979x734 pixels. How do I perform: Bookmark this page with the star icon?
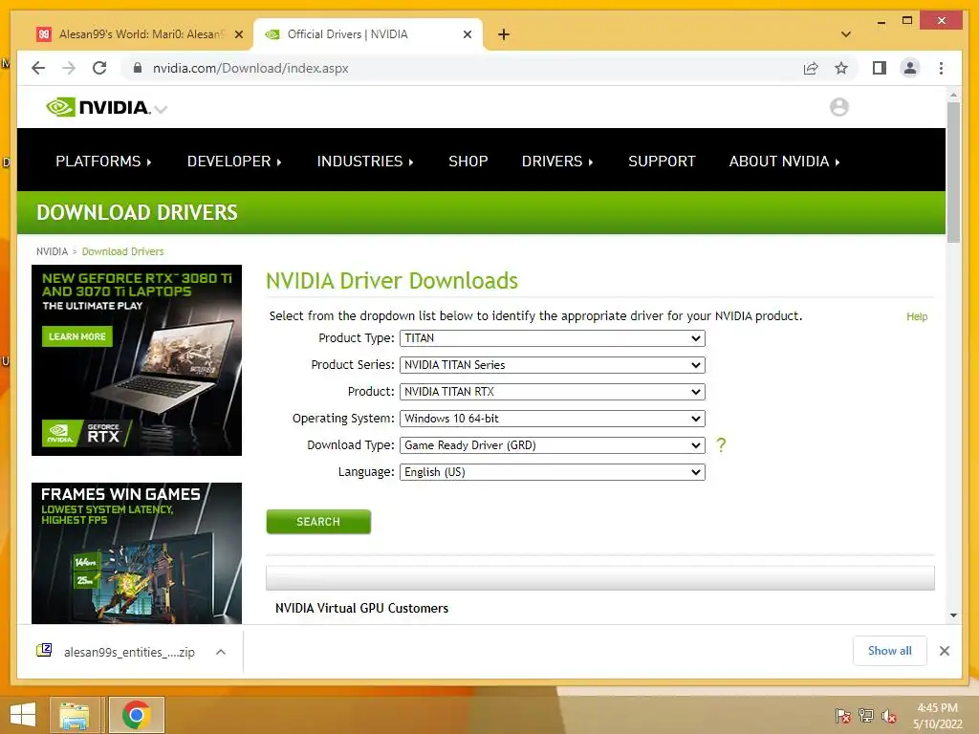point(841,68)
